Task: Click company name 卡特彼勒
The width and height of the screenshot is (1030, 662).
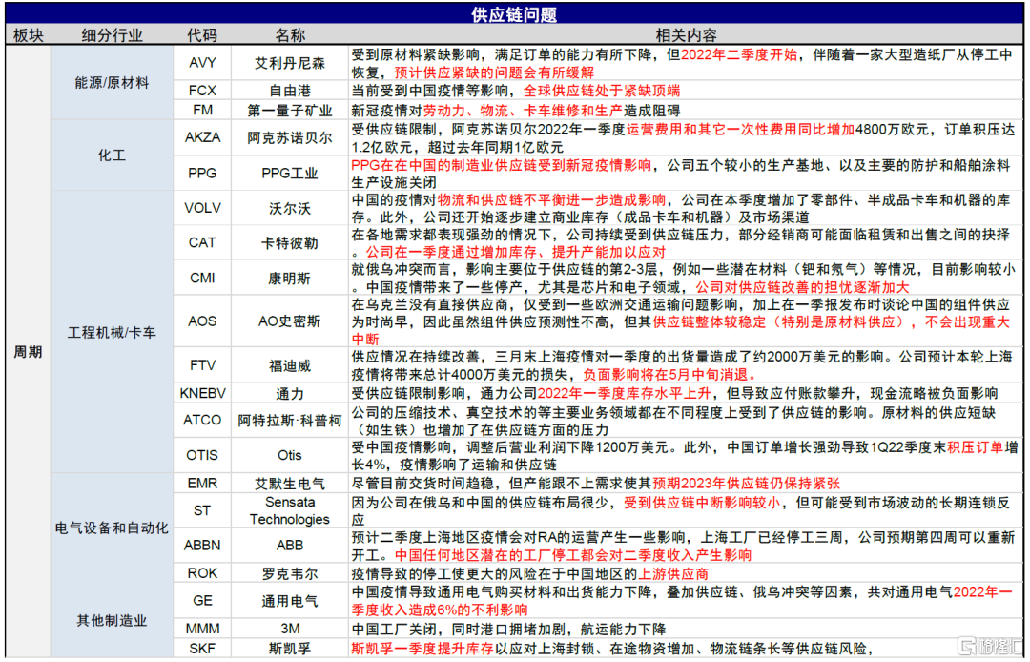Action: (x=290, y=243)
